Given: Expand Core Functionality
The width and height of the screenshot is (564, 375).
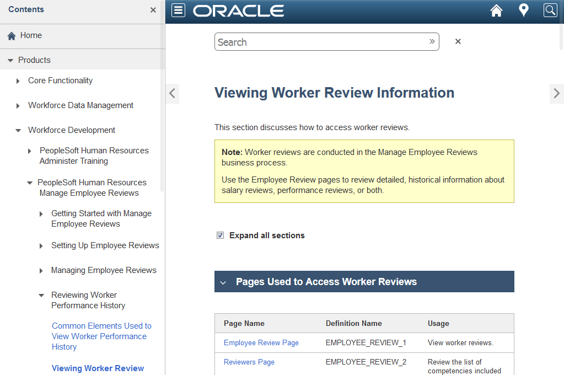Looking at the screenshot, I should pyautogui.click(x=18, y=81).
